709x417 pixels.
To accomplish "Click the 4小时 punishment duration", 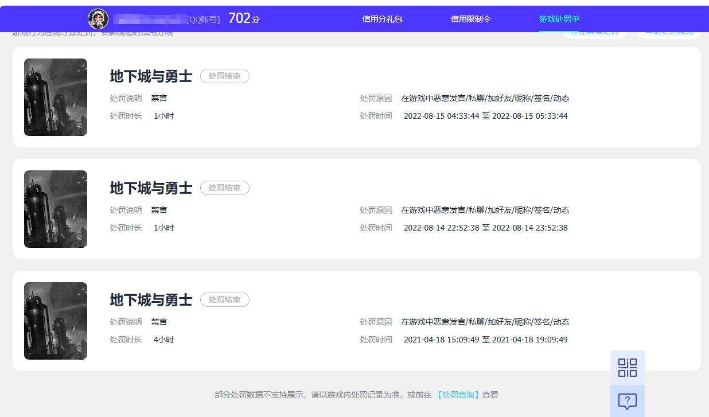I will point(164,340).
